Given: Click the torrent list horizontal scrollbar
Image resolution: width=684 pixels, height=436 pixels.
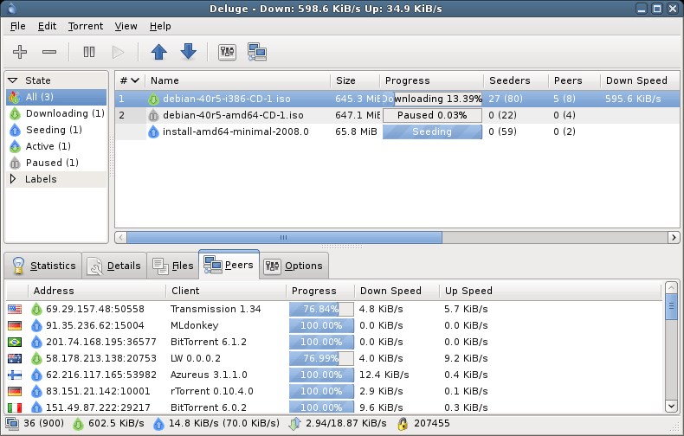Looking at the screenshot, I should point(397,238).
